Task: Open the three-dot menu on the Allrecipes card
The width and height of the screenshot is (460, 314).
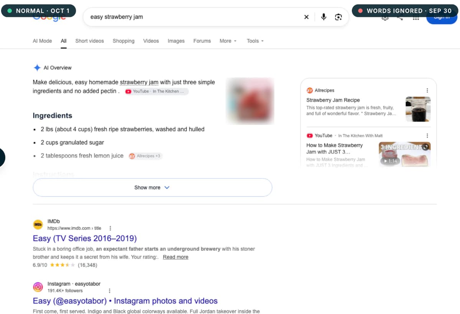Action: (x=427, y=90)
